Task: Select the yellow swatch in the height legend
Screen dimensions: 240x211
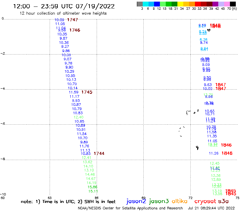Action: (180, 4)
